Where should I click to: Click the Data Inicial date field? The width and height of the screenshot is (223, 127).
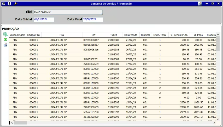pyautogui.click(x=44, y=20)
